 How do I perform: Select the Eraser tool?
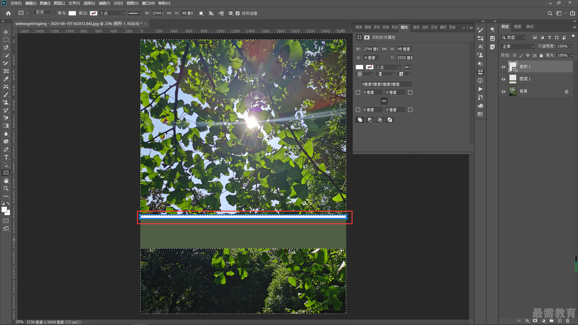click(6, 118)
